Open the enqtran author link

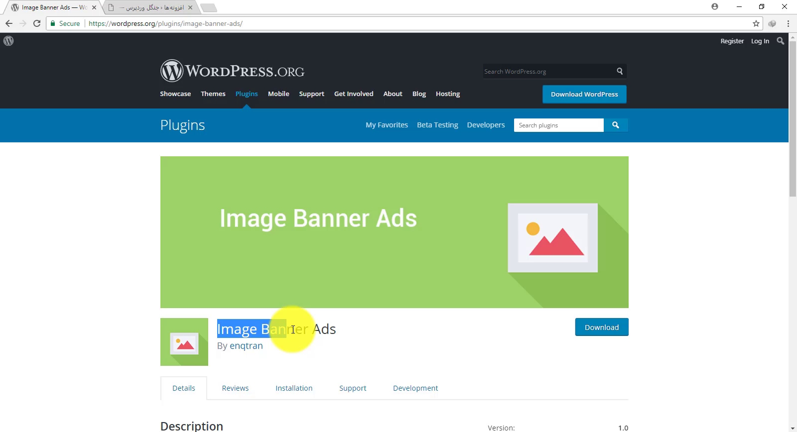pos(246,346)
